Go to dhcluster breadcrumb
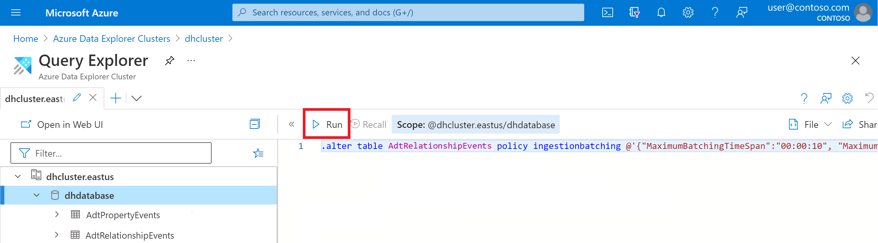Image resolution: width=878 pixels, height=243 pixels. (x=204, y=38)
